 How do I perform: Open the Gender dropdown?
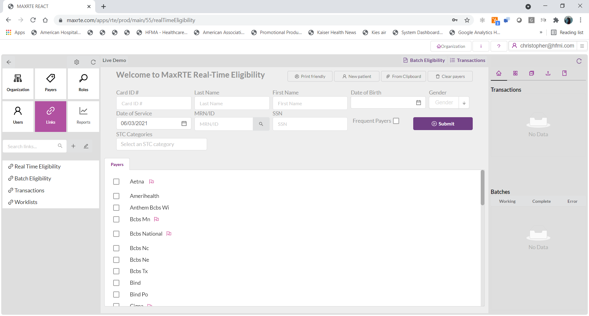coord(464,102)
